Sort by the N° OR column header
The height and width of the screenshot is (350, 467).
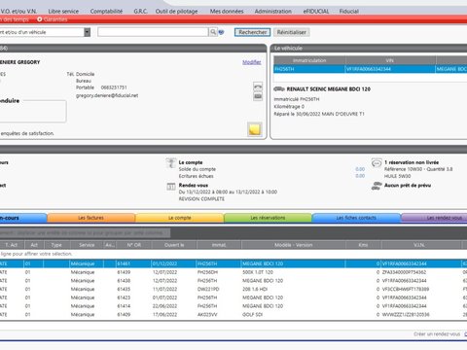pos(134,245)
